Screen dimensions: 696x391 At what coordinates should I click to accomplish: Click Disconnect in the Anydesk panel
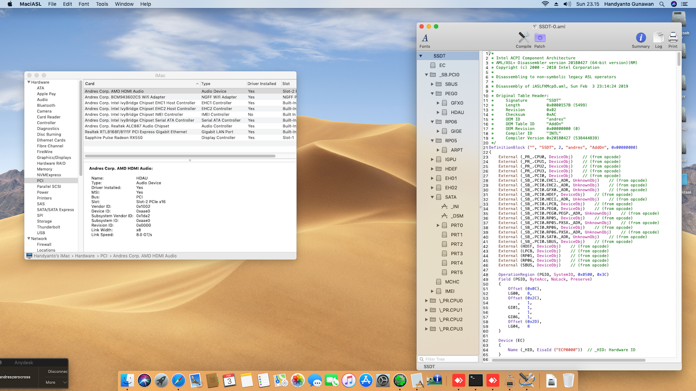pos(58,372)
